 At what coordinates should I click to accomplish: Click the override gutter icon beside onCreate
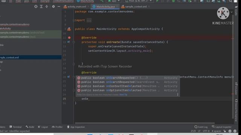coord(69,42)
